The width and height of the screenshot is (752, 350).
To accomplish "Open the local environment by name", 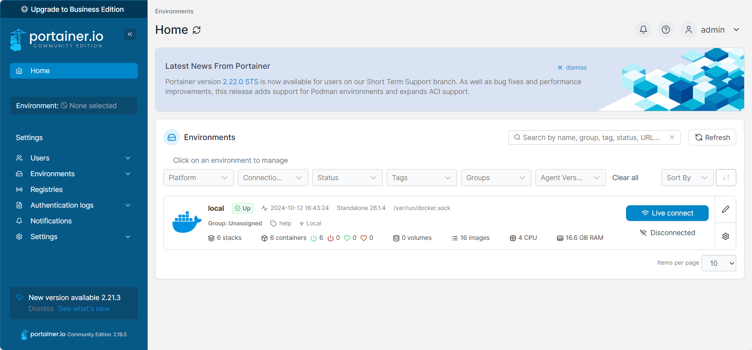I will tap(216, 208).
